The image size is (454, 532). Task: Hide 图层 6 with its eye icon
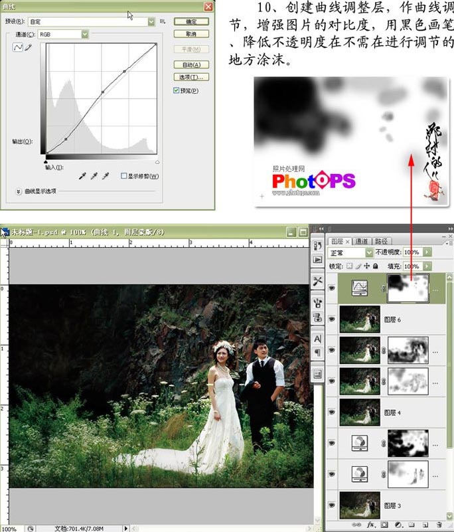point(332,319)
